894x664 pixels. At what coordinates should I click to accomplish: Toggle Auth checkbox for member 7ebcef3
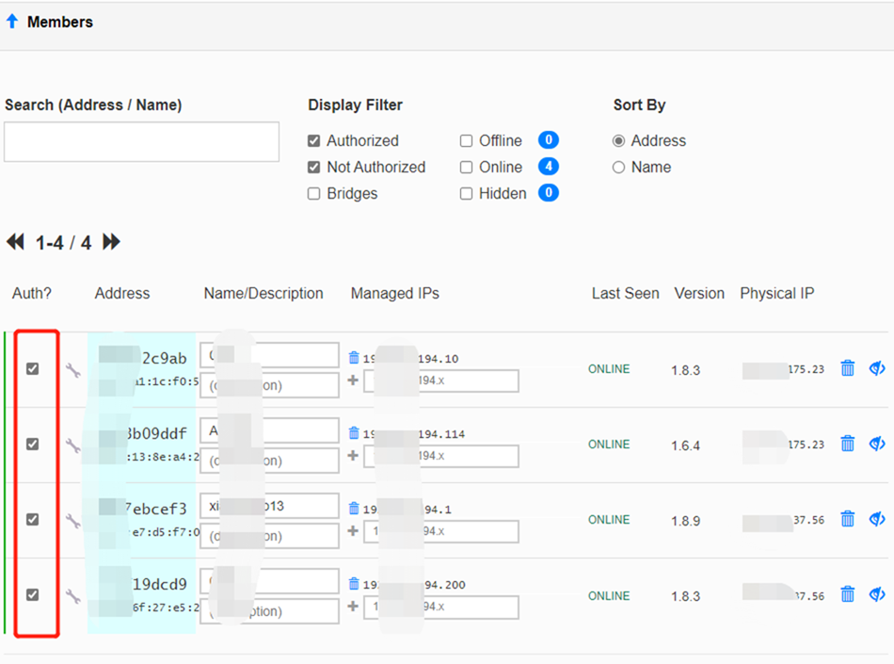tap(33, 520)
